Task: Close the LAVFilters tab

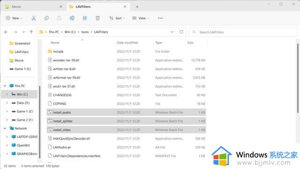Action: tap(125, 7)
